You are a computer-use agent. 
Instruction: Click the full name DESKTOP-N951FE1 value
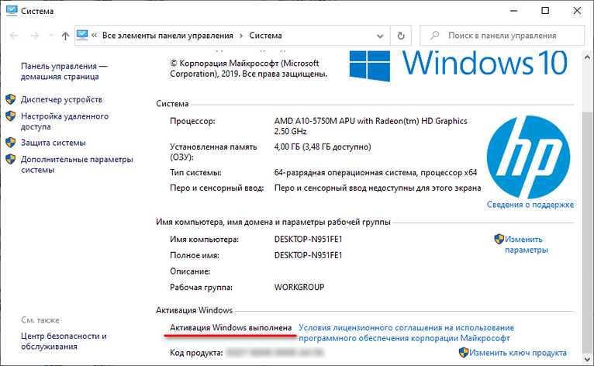click(308, 255)
